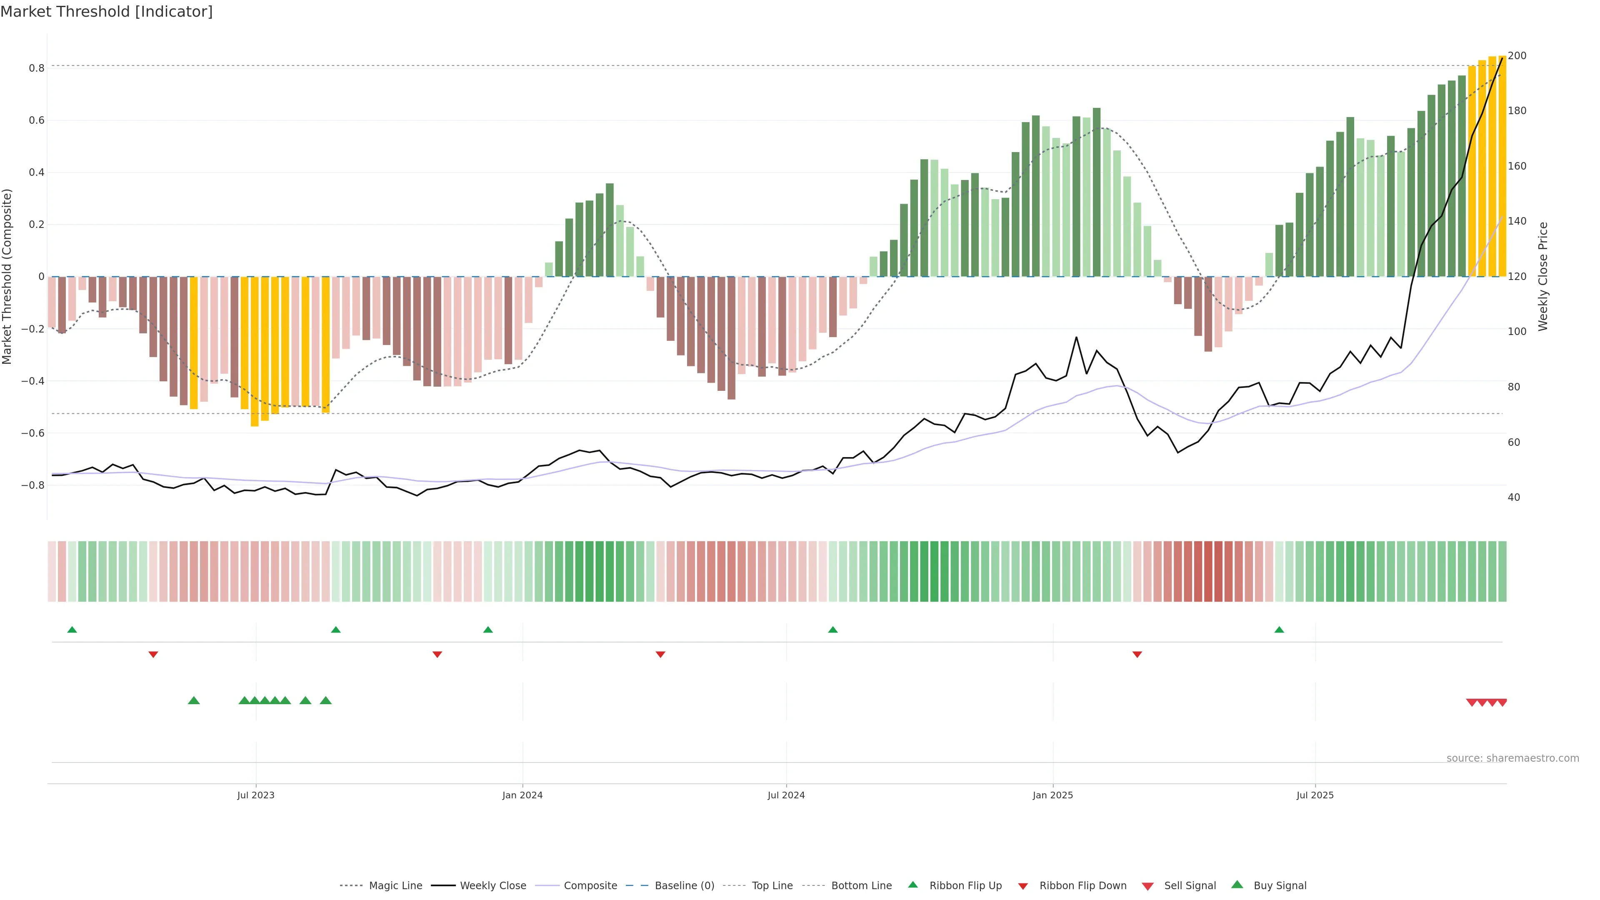This screenshot has height=900, width=1600.
Task: Click the leftmost Ribbon Flip Up triangle marker
Action: point(72,630)
